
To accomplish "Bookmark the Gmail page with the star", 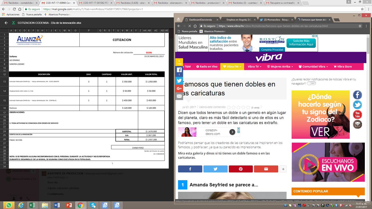I will pyautogui.click(x=362, y=9).
